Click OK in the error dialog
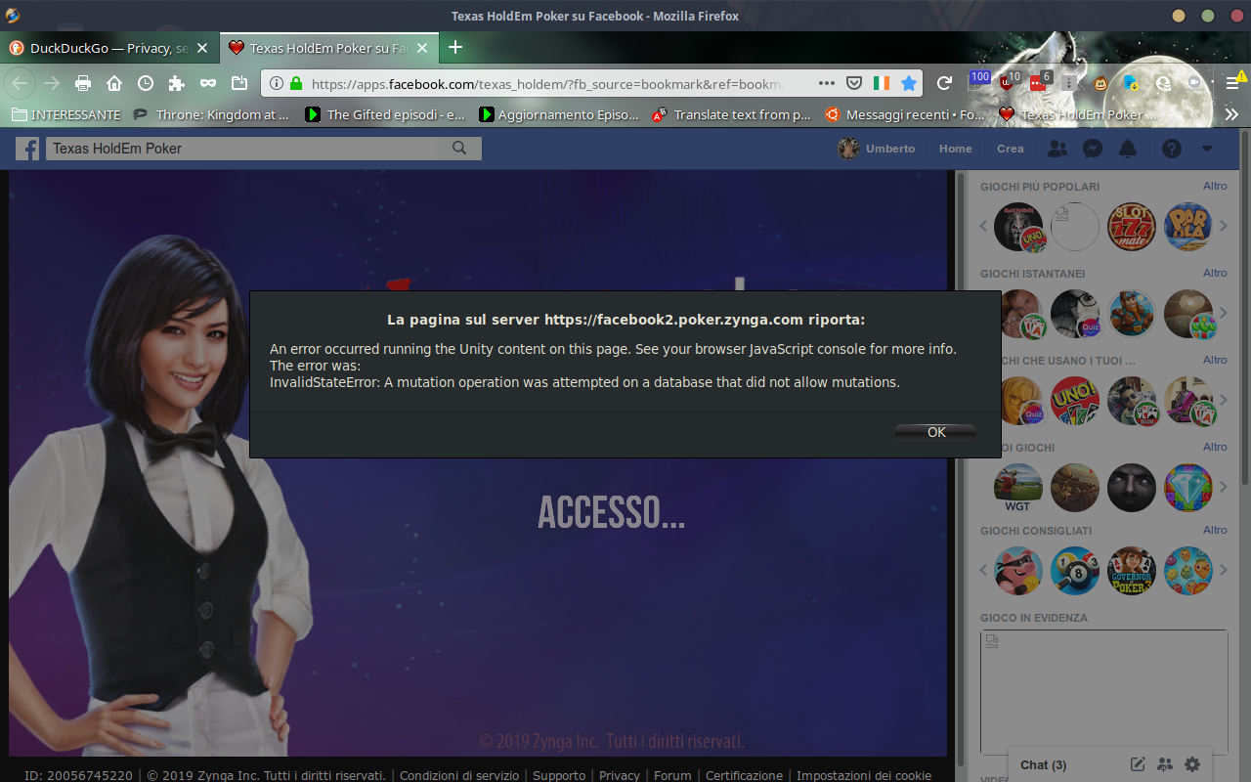 (x=935, y=432)
